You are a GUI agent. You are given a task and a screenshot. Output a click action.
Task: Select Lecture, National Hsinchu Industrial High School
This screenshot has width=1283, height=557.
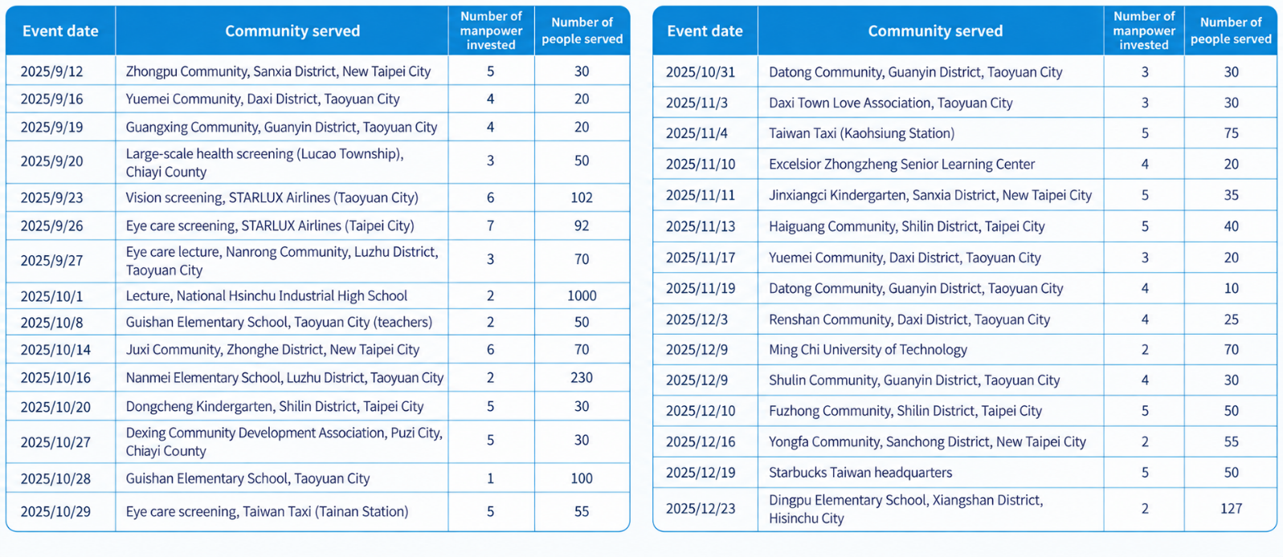267,296
